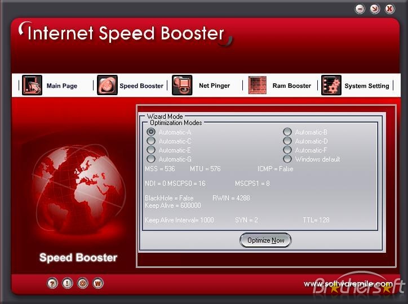408x304 pixels.
Task: Click the MTU = 576 value text
Action: (205, 169)
